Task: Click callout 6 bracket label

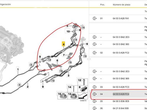Action: (57, 60)
